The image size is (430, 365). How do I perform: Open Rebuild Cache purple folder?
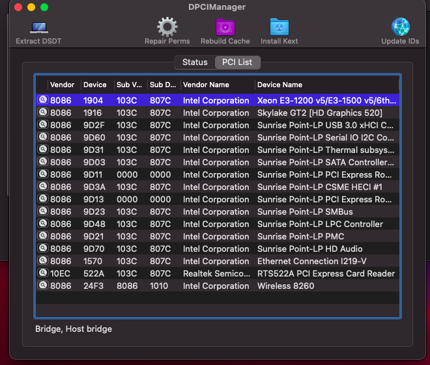click(225, 27)
